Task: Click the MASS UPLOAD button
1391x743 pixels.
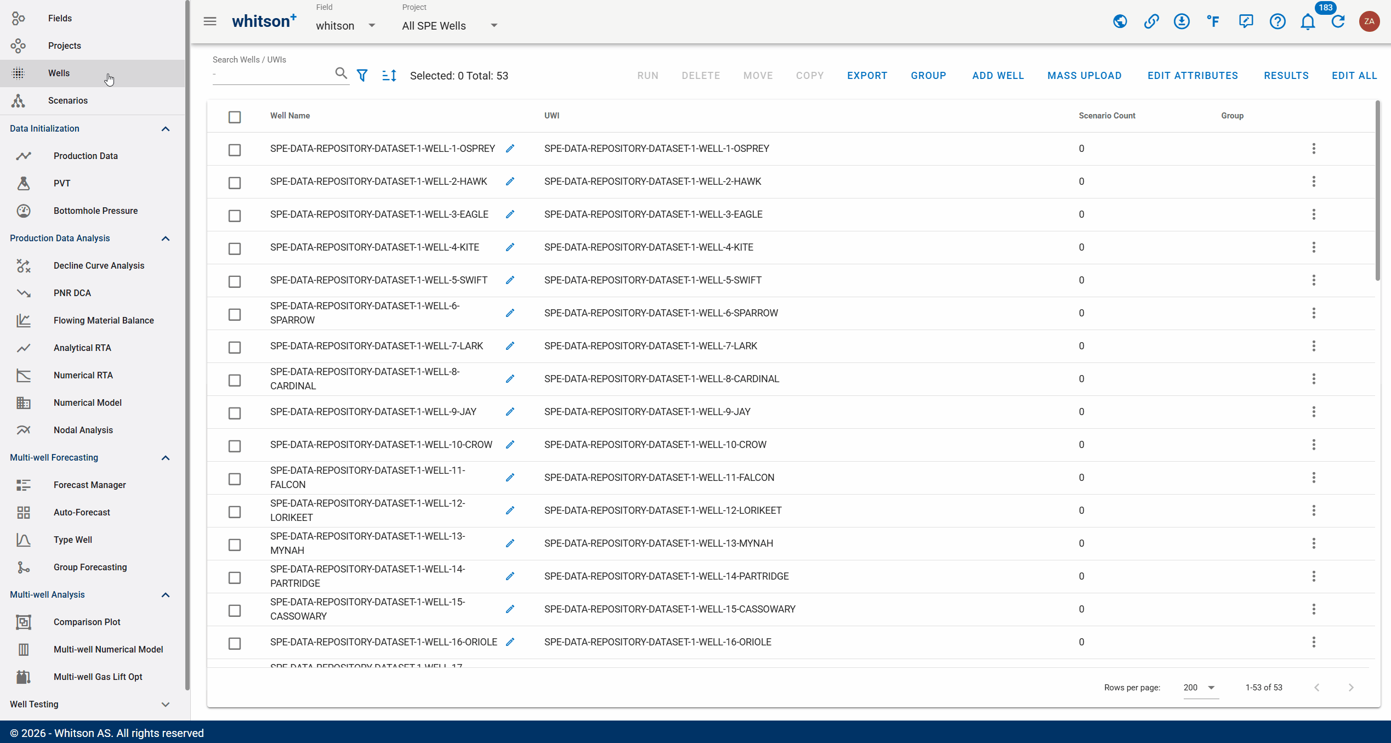Action: coord(1085,76)
